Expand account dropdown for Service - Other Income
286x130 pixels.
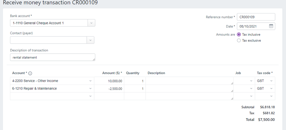(90, 81)
